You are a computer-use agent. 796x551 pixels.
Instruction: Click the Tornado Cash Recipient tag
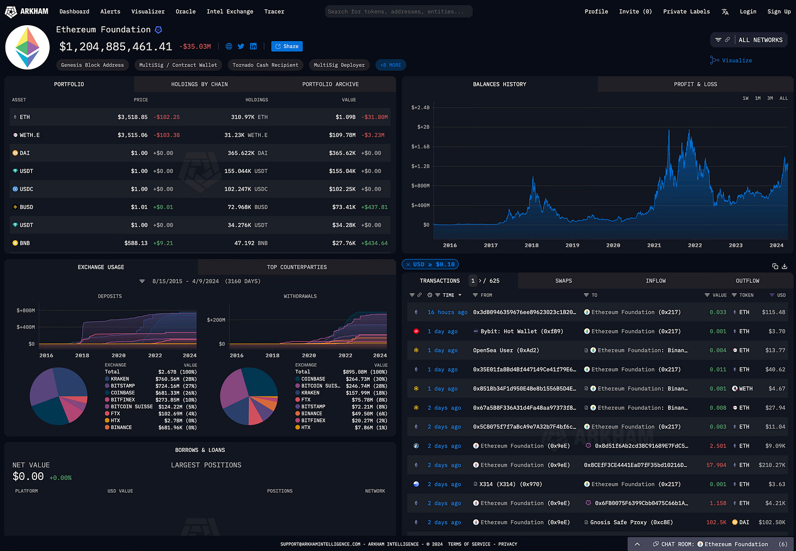point(265,65)
